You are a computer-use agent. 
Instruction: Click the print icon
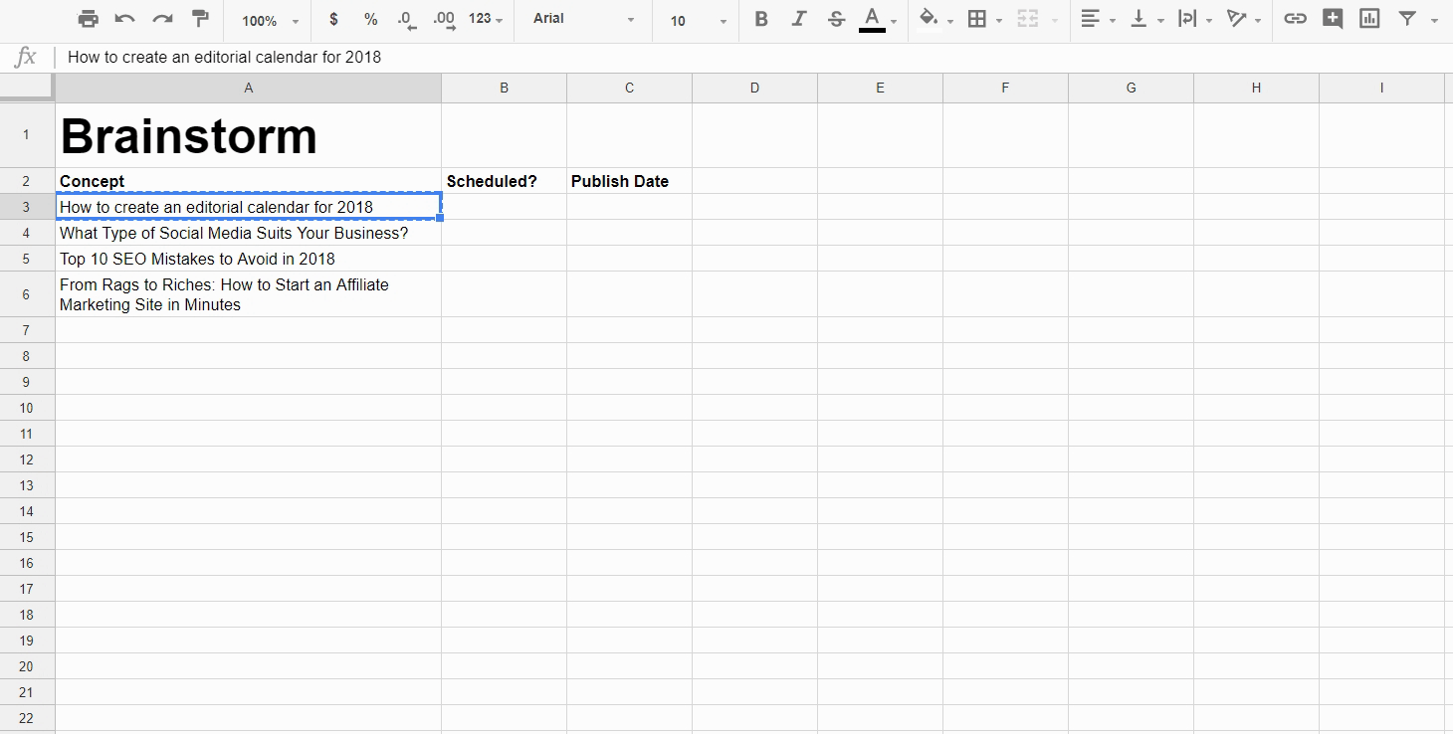pos(89,19)
